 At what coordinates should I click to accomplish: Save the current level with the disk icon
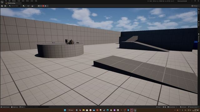(2, 6)
